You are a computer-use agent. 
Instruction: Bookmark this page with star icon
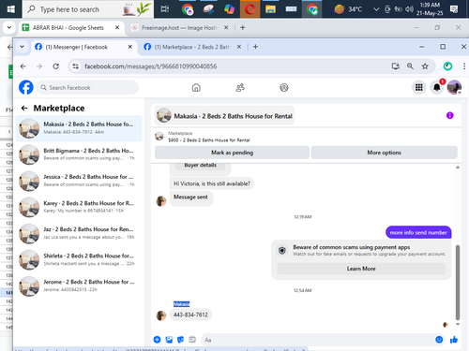point(425,66)
